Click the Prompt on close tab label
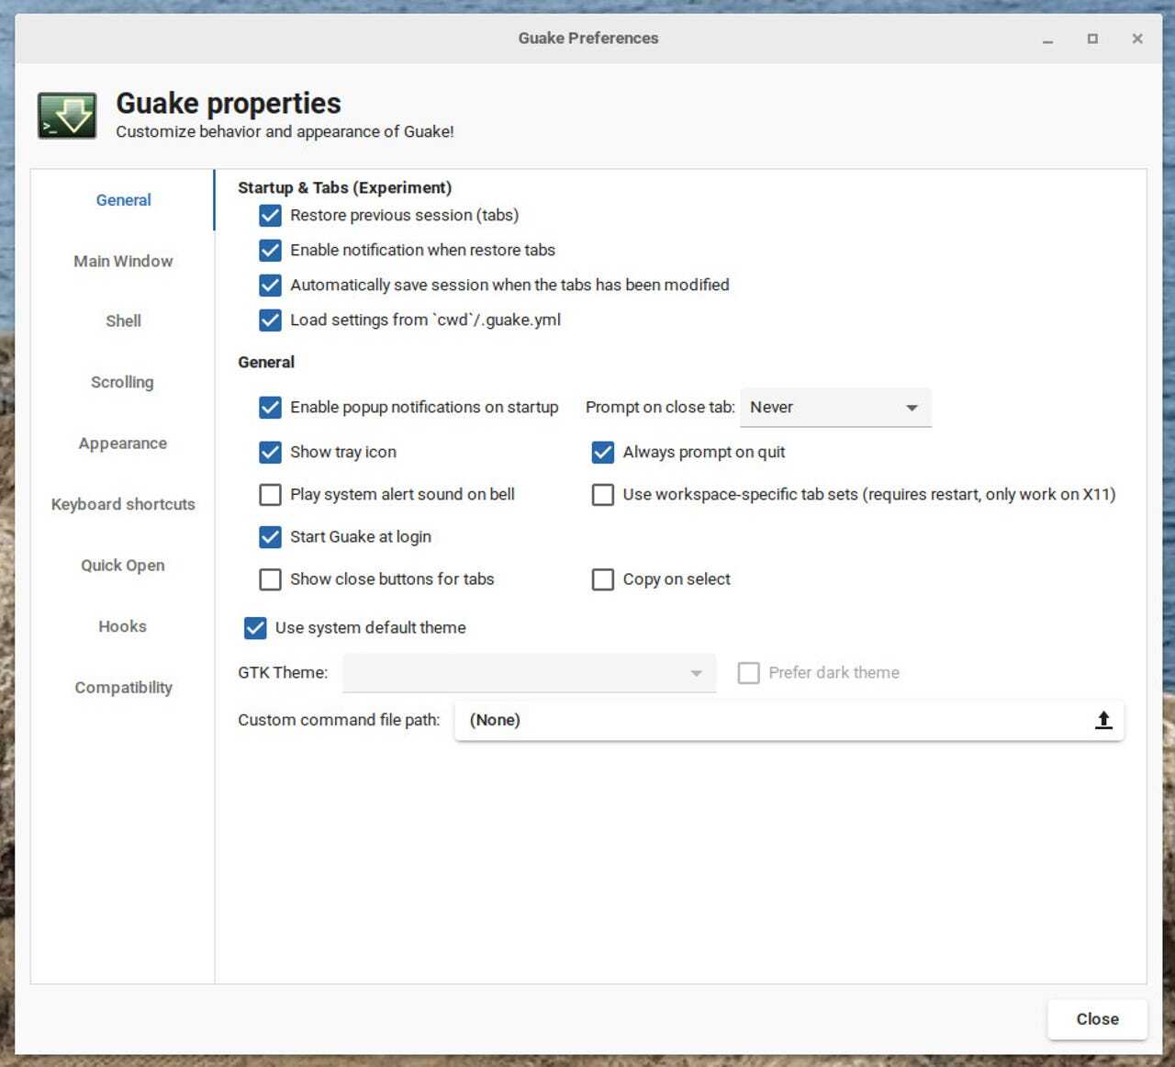This screenshot has width=1175, height=1067. 660,408
